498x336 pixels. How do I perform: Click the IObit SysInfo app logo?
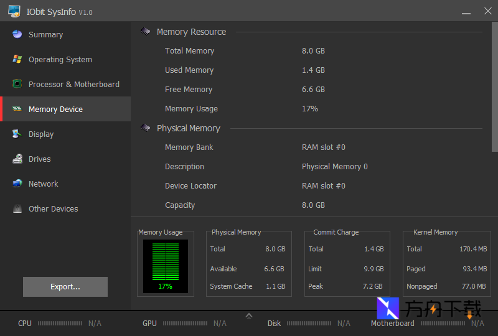tap(14, 11)
